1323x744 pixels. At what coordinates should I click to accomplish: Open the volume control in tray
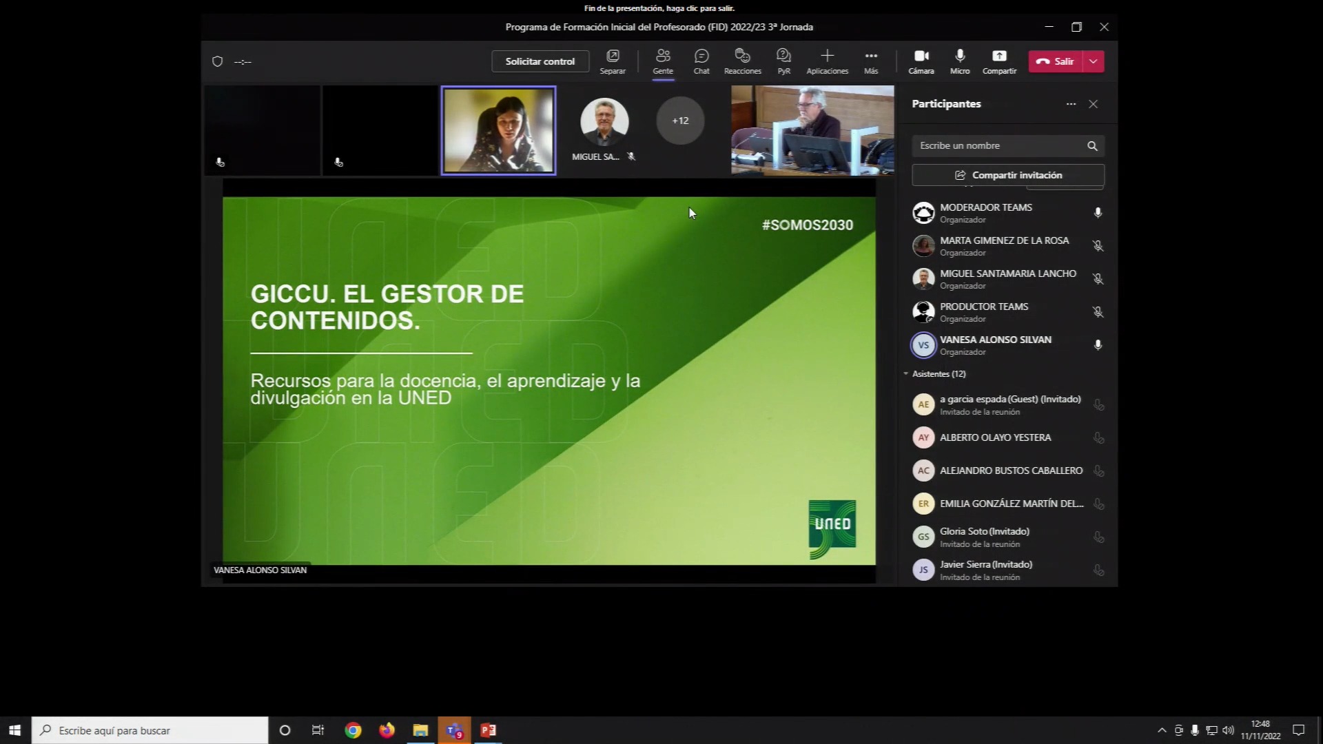tap(1228, 730)
